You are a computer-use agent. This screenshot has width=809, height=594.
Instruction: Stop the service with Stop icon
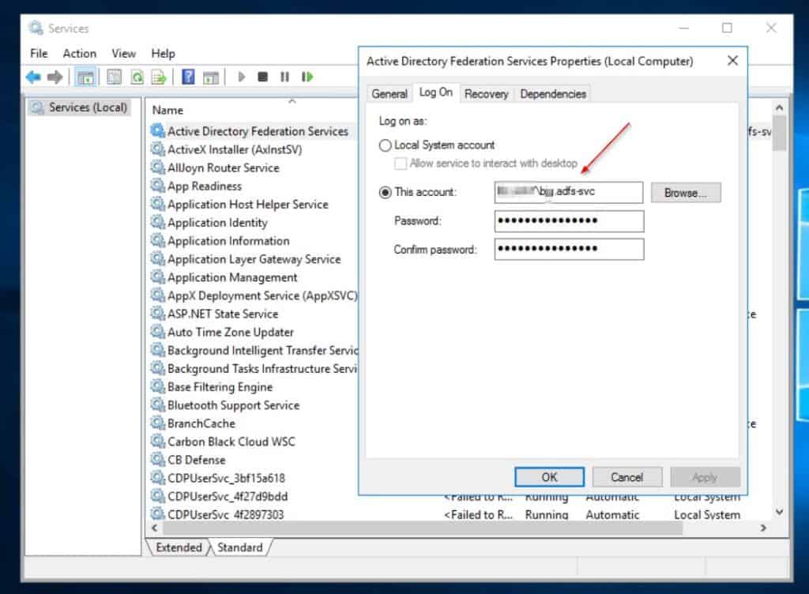coord(262,77)
